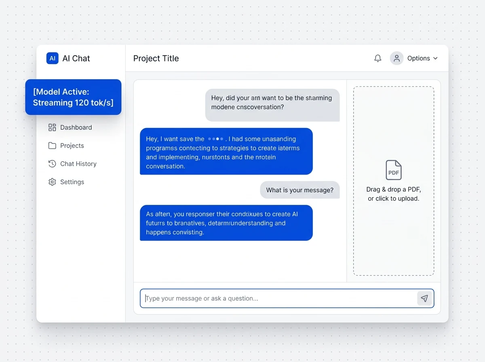Screen dimensions: 485x362
Task: Click the "Project Title" heading
Action: 156,58
